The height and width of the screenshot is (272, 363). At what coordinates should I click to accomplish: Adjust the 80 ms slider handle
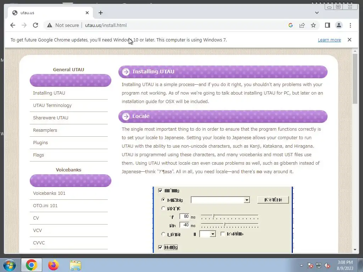[214, 216]
